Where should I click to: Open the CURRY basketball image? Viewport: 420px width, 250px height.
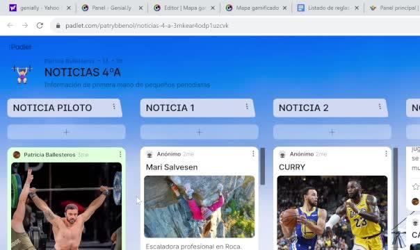332,212
